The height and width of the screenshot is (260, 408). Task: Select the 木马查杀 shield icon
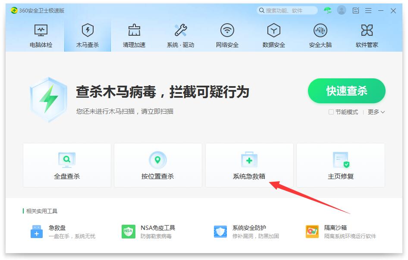pyautogui.click(x=88, y=30)
